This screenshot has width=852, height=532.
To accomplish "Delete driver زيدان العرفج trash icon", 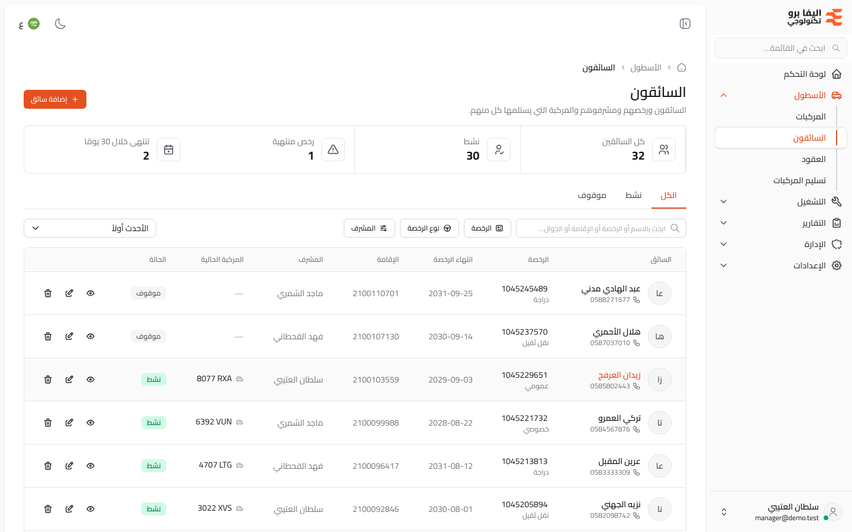I will [x=48, y=379].
